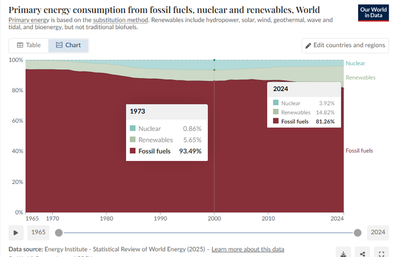Click the 2024 end year label

[x=377, y=232]
